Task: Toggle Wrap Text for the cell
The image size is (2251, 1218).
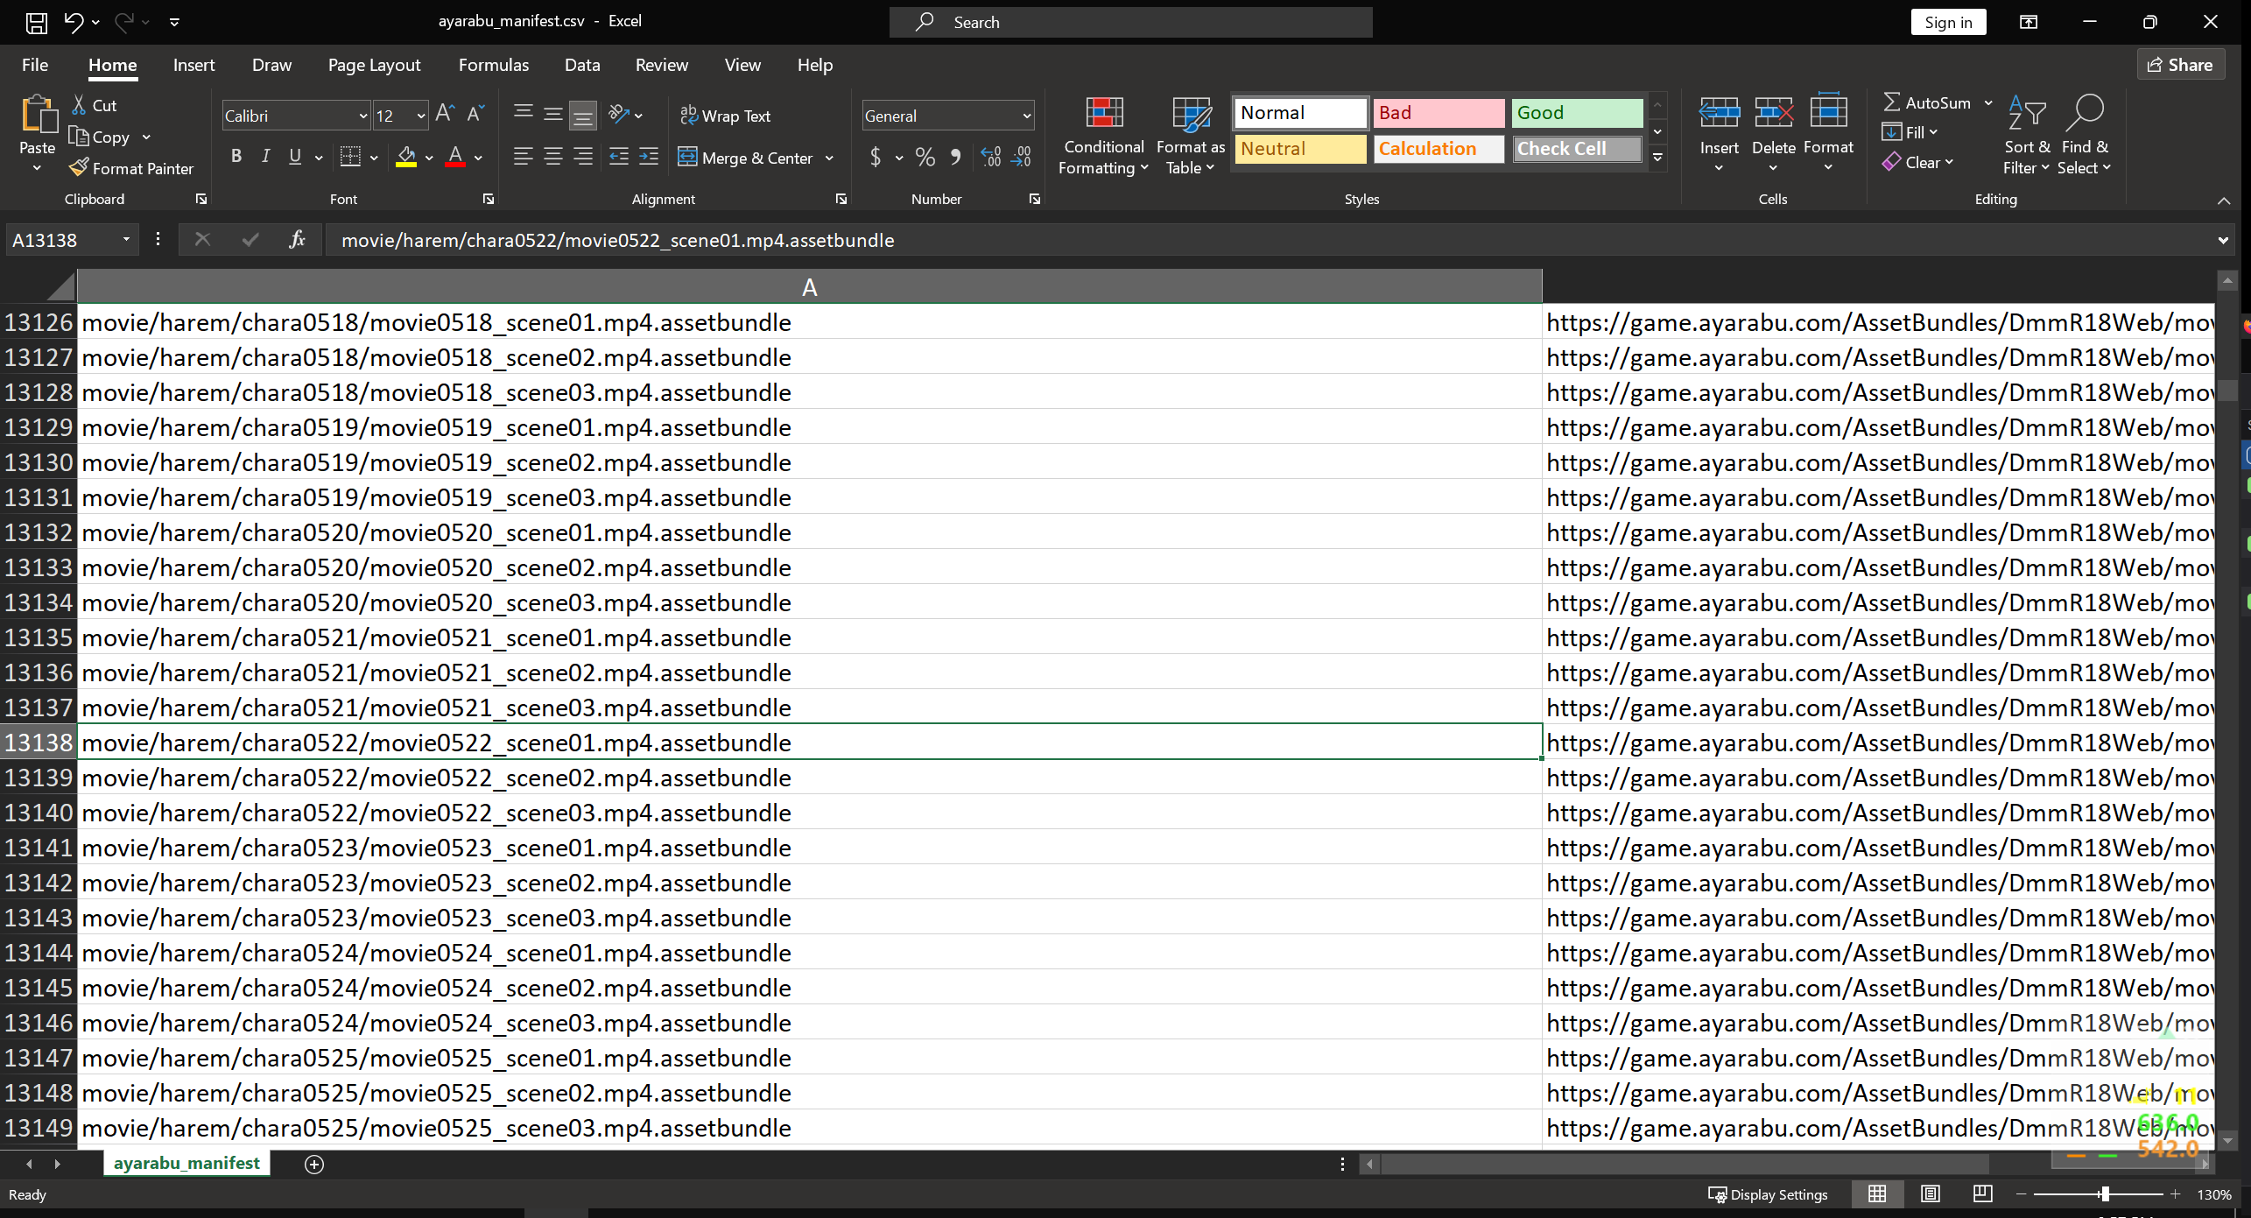Action: (726, 116)
